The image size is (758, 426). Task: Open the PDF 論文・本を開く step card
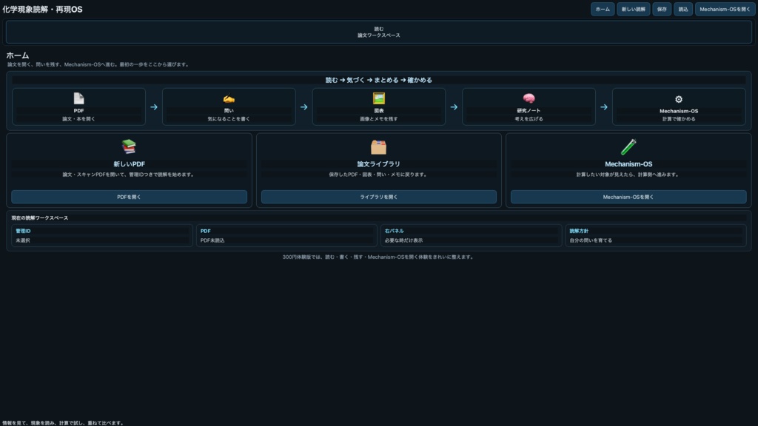(78, 106)
